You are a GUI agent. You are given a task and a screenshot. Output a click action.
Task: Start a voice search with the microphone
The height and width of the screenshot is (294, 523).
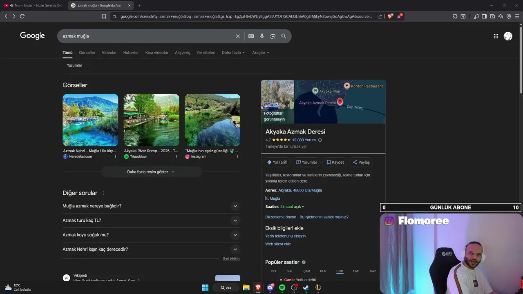pos(262,36)
